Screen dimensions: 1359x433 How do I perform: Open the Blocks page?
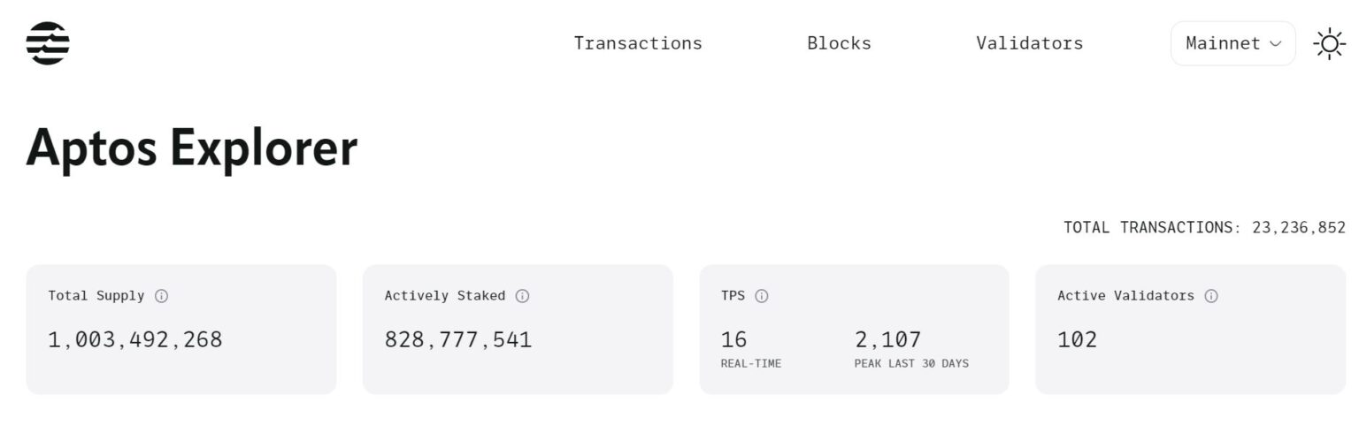click(x=839, y=43)
